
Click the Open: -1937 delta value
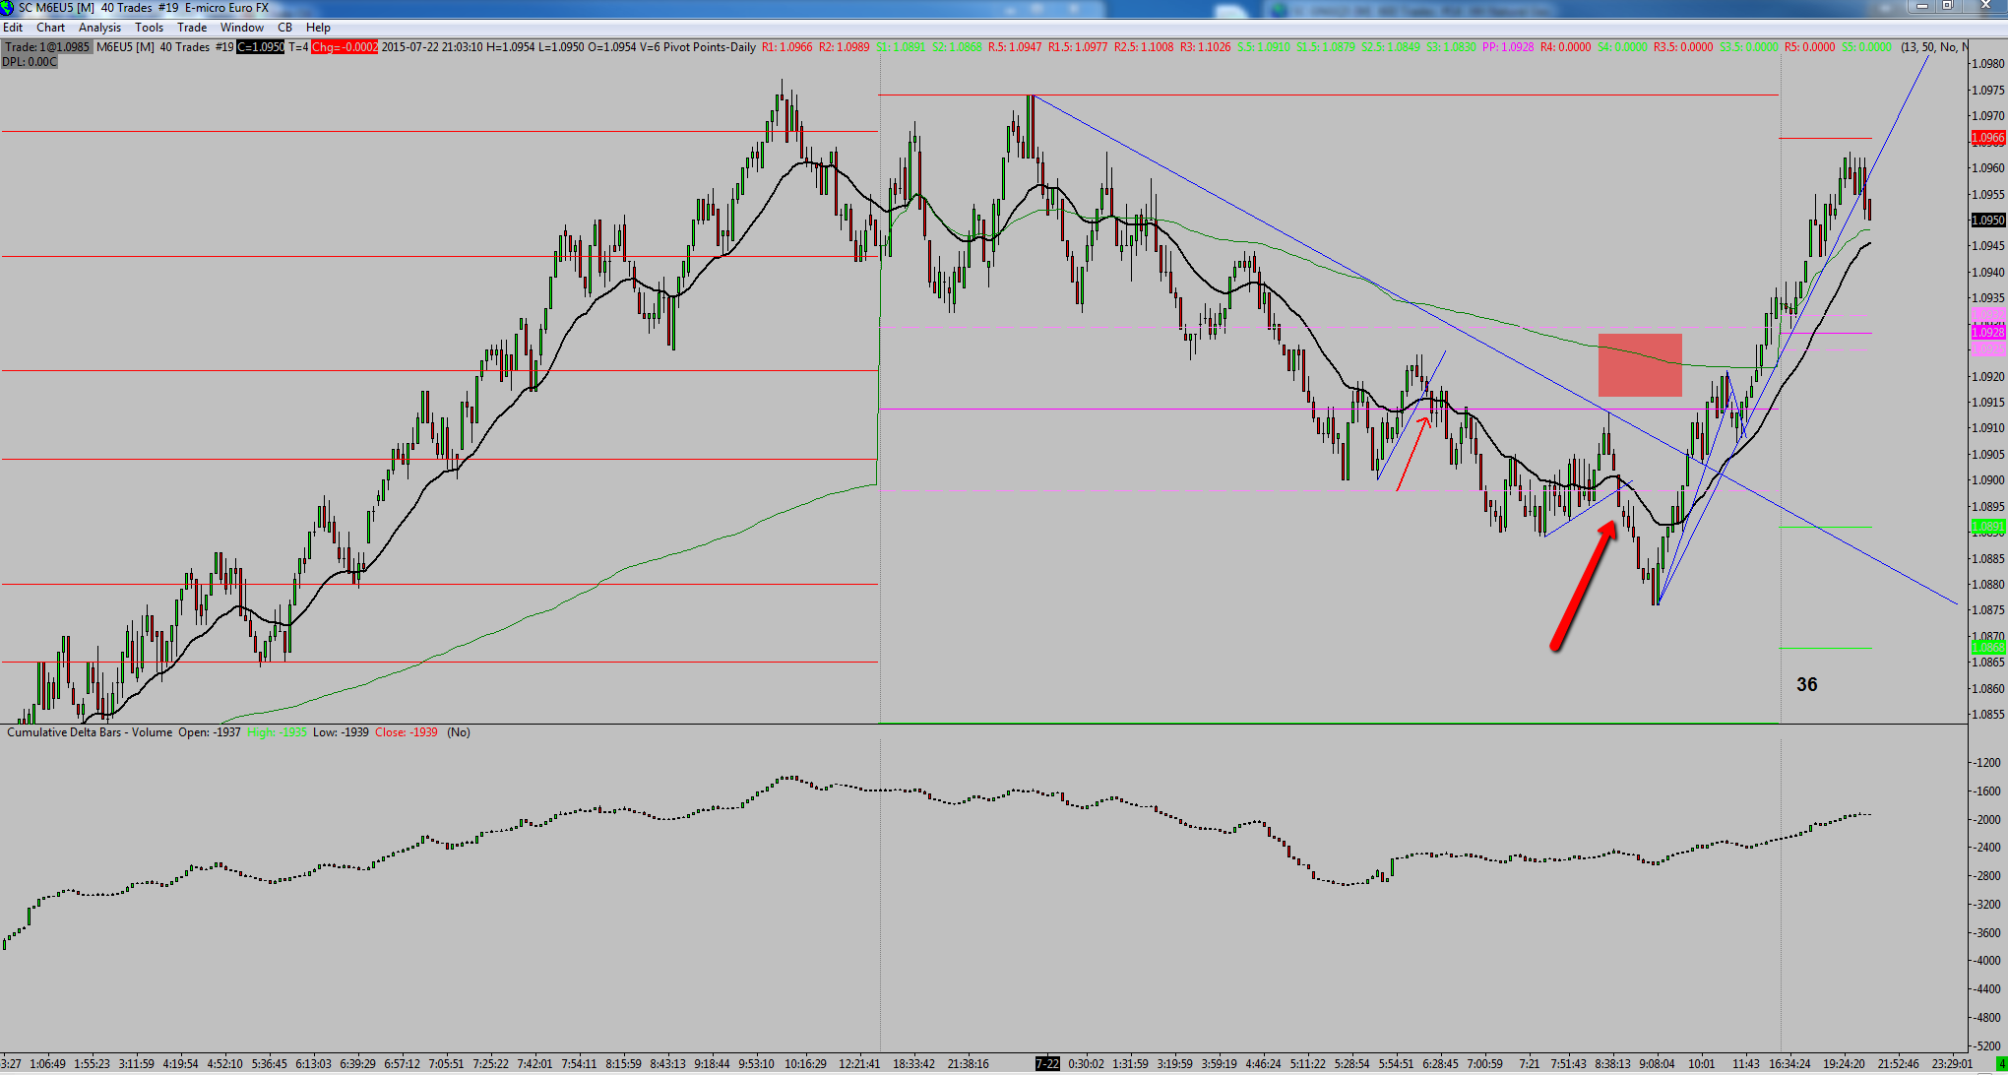[210, 732]
